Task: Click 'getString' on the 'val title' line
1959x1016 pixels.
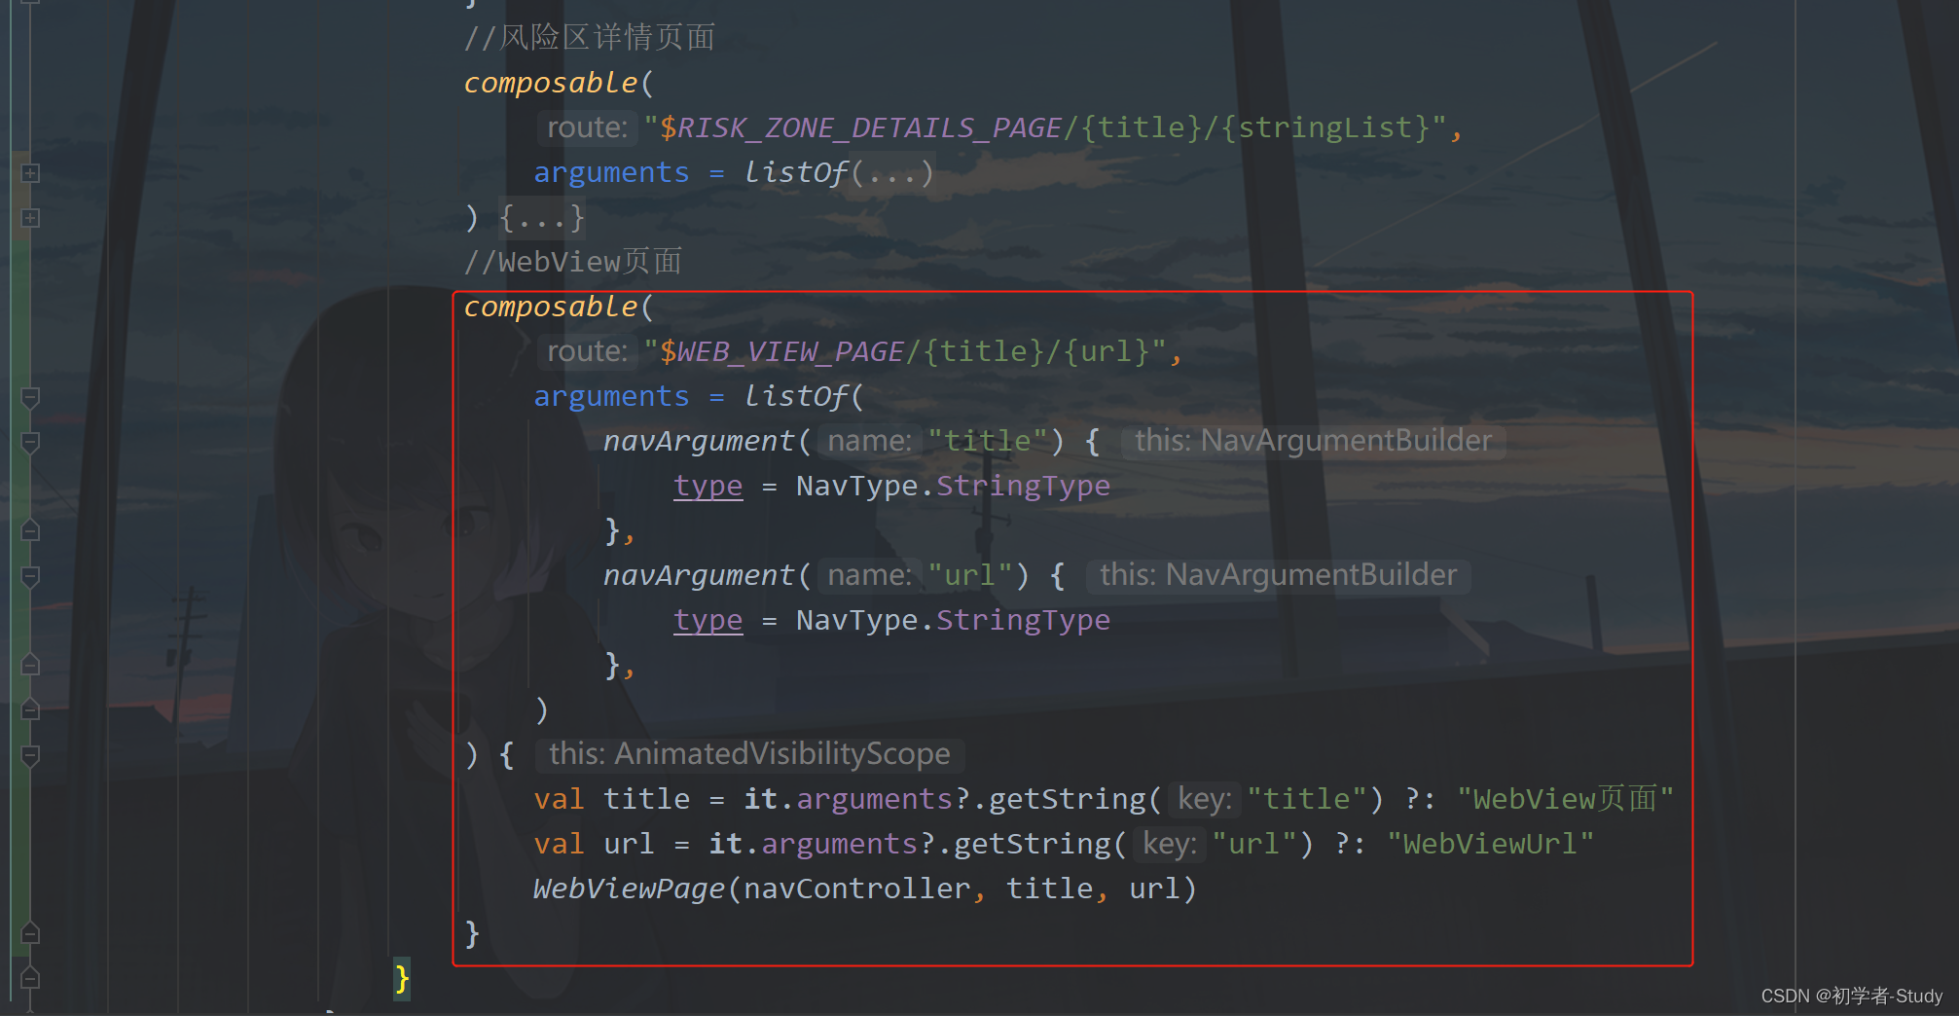Action: [1067, 800]
